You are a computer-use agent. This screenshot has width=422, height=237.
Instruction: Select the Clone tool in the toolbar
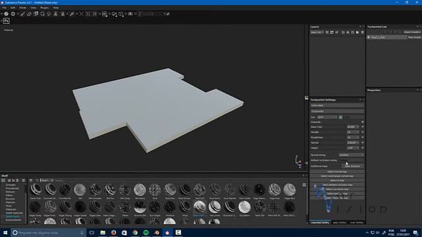55,14
